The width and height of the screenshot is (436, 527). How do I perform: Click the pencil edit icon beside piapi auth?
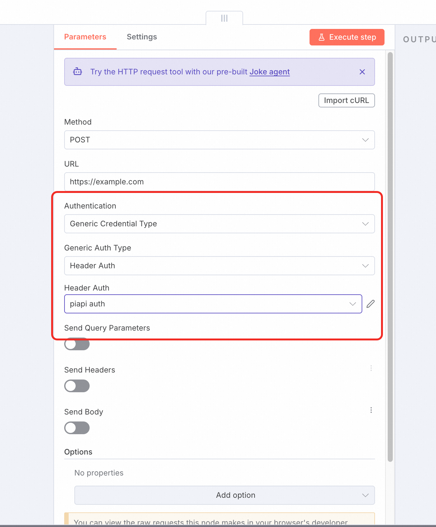point(371,304)
